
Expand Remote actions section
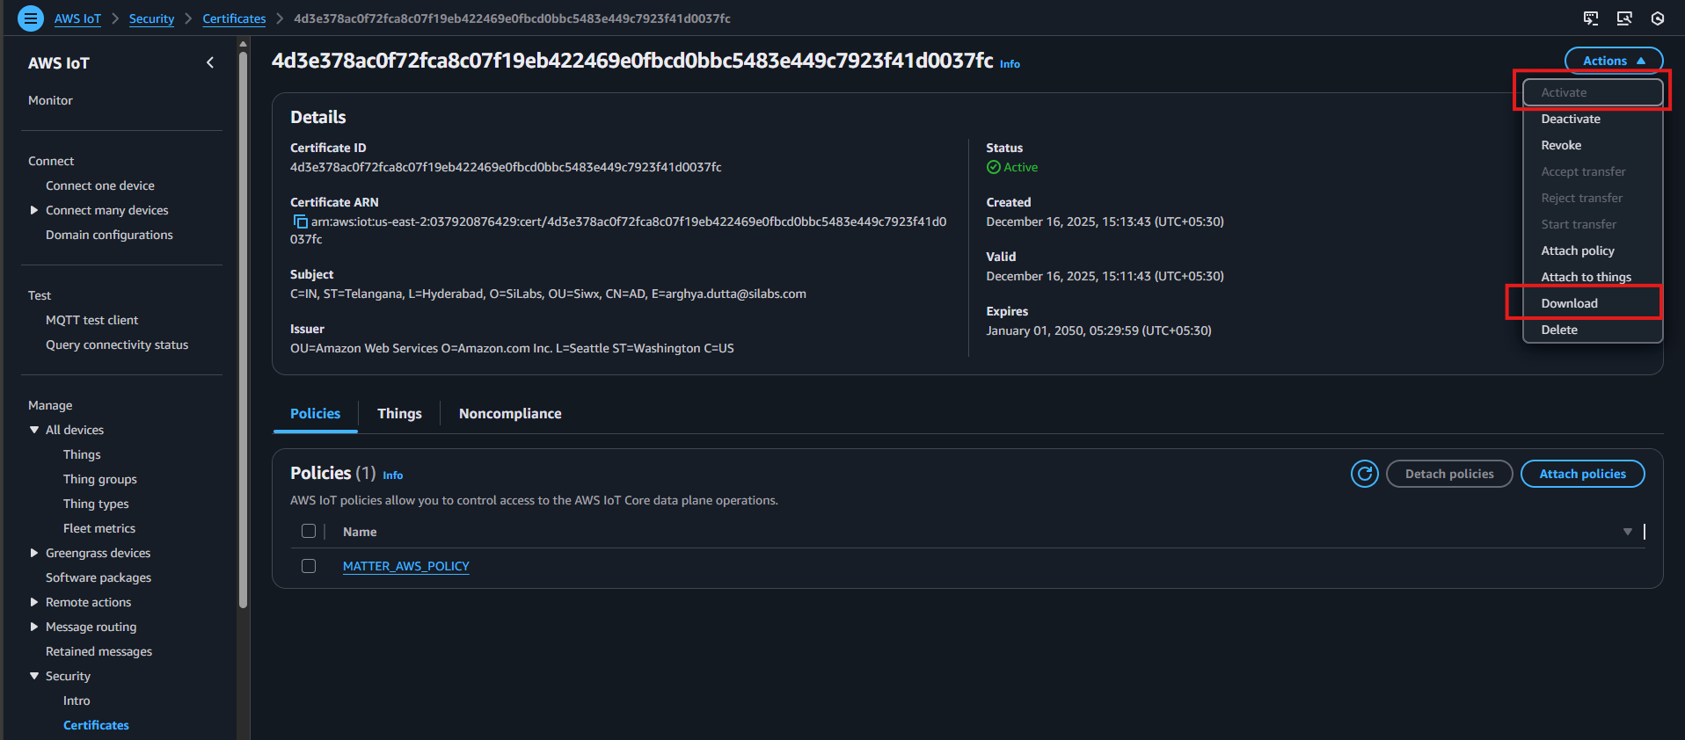[x=34, y=602]
